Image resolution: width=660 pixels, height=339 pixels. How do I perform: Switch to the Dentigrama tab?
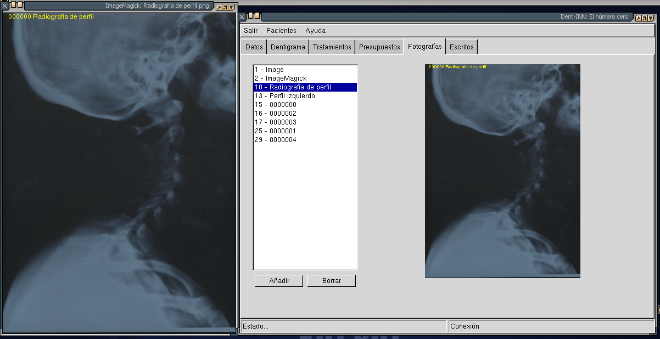288,47
